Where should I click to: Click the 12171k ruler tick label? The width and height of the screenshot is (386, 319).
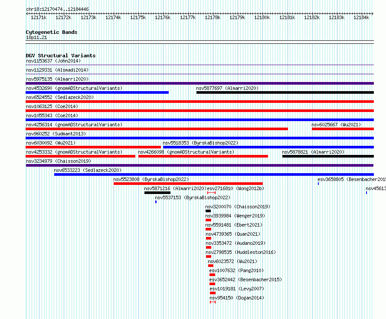tap(39, 17)
